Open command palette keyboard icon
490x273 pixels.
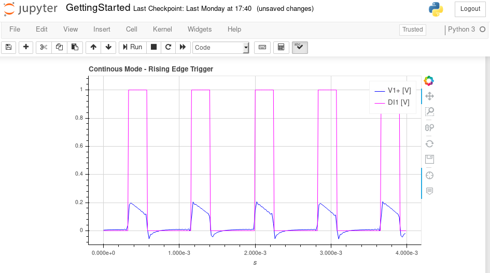[x=262, y=48]
